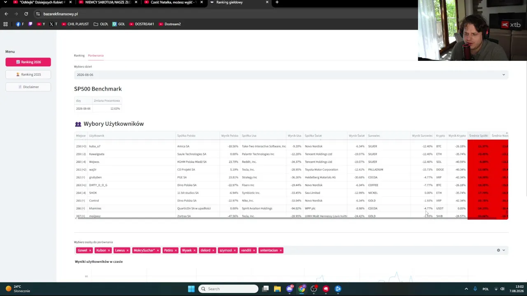The height and width of the screenshot is (296, 527).
Task: Open the YouTube 'Y' bookmark
Action: point(41,24)
